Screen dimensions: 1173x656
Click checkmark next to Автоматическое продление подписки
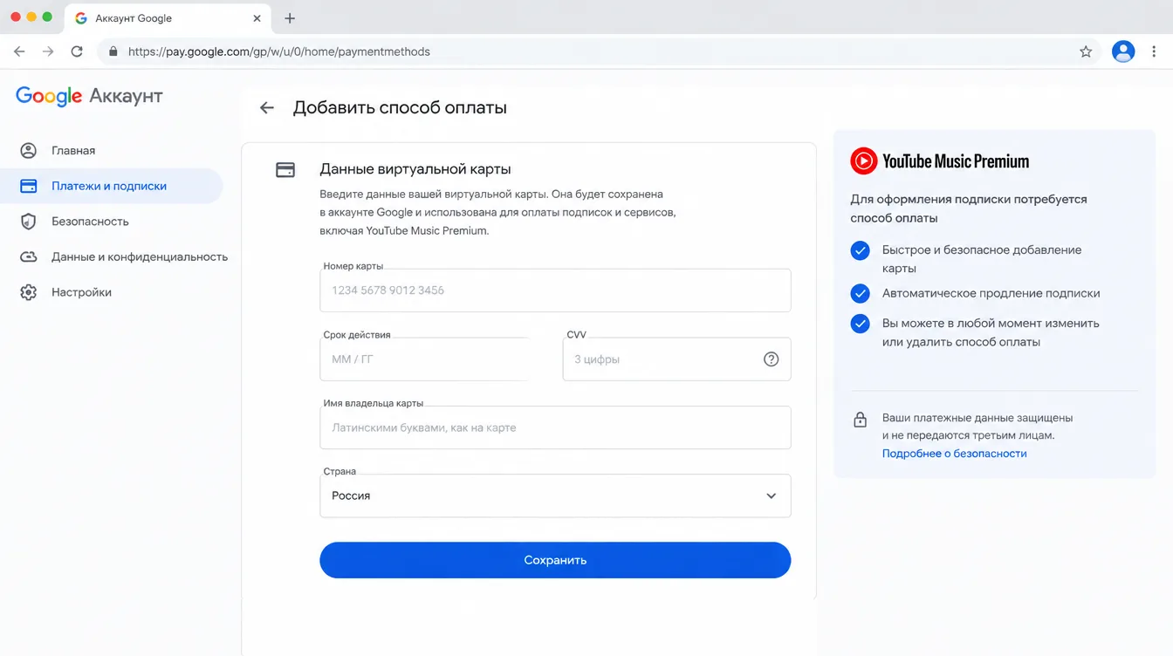(861, 293)
